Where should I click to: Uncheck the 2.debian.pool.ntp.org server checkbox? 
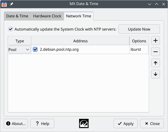[x=35, y=49]
